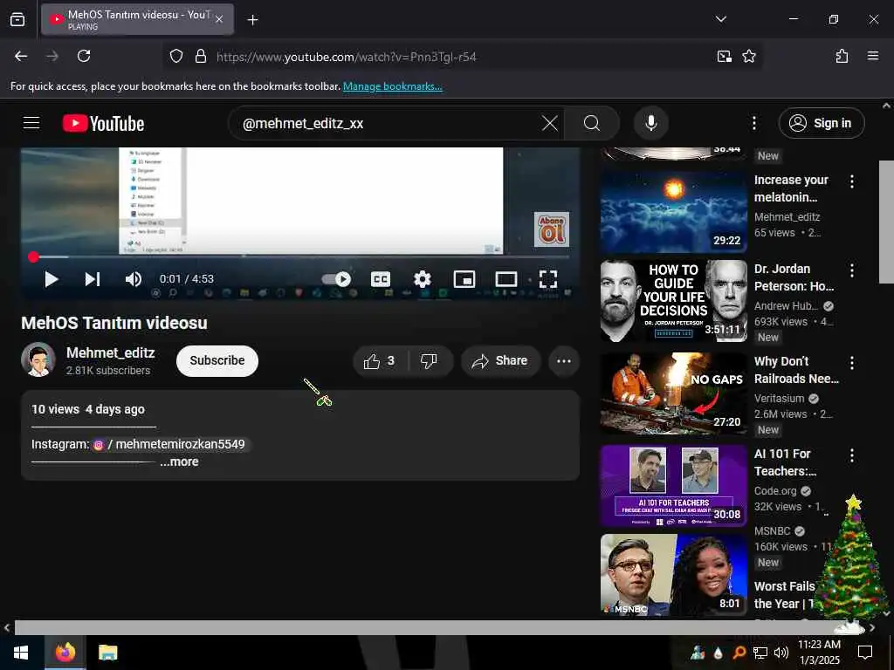View site tracking protection shield
Image resolution: width=894 pixels, height=670 pixels.
click(x=176, y=56)
